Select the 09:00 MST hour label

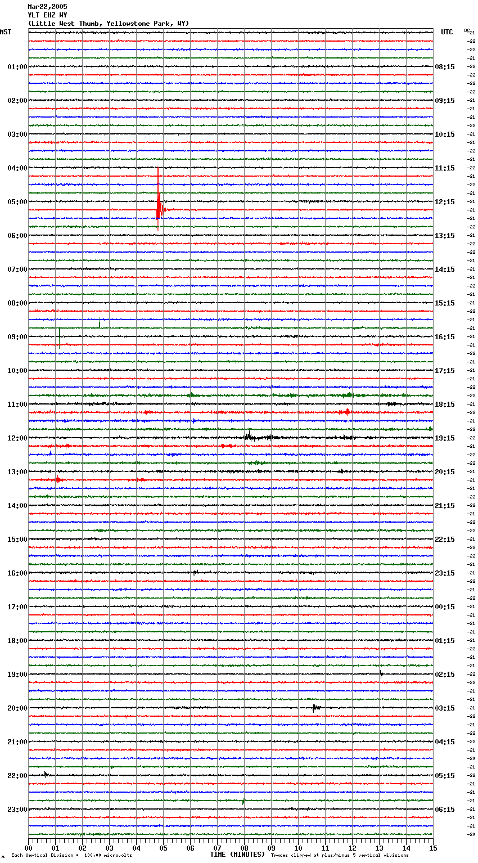coord(17,337)
